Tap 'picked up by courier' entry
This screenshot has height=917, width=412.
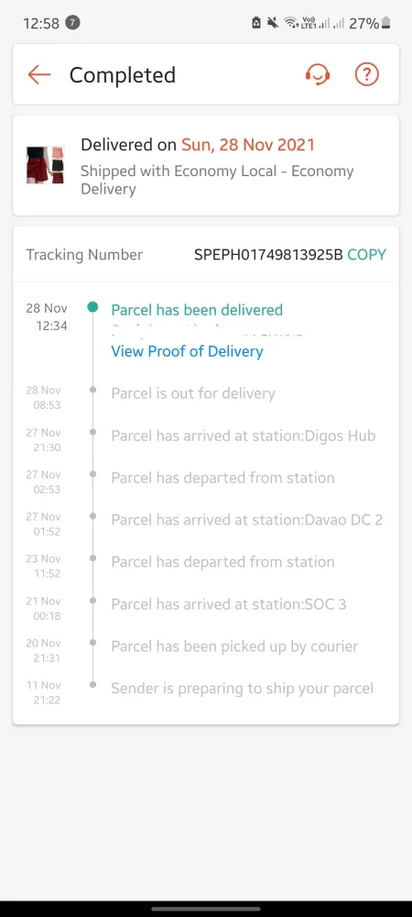[x=234, y=646]
